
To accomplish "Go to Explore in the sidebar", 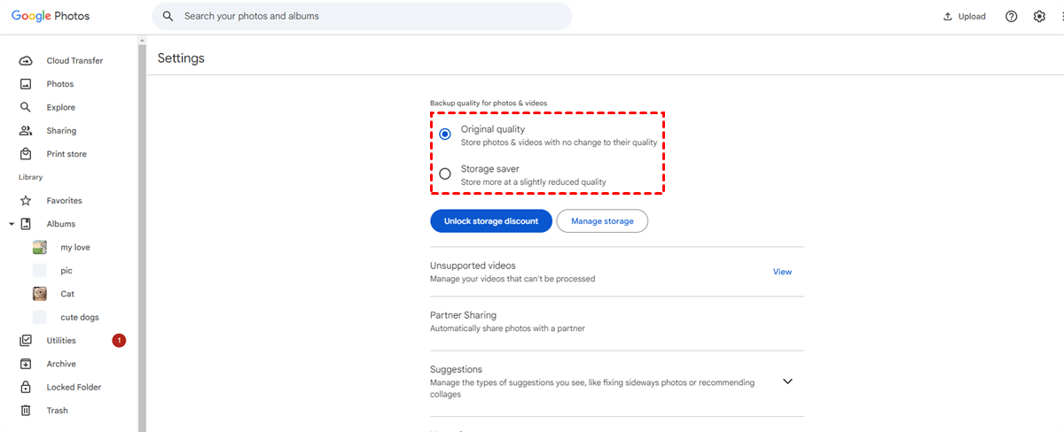I will 60,108.
